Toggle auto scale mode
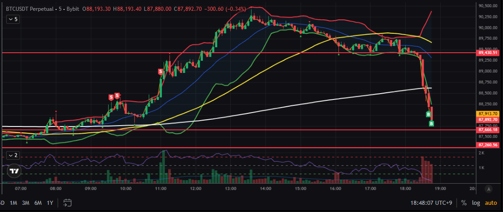 click(x=491, y=203)
